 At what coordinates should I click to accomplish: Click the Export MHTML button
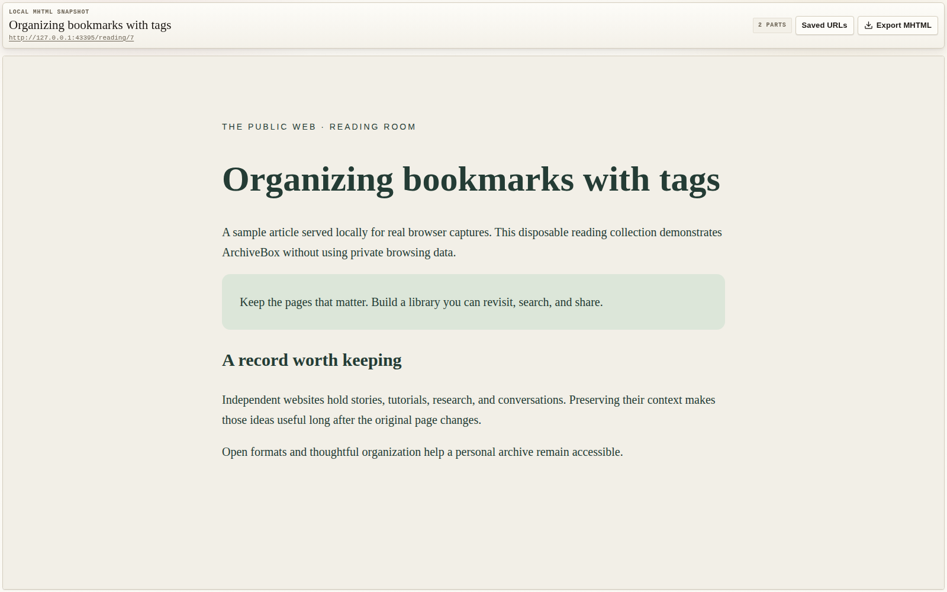897,25
